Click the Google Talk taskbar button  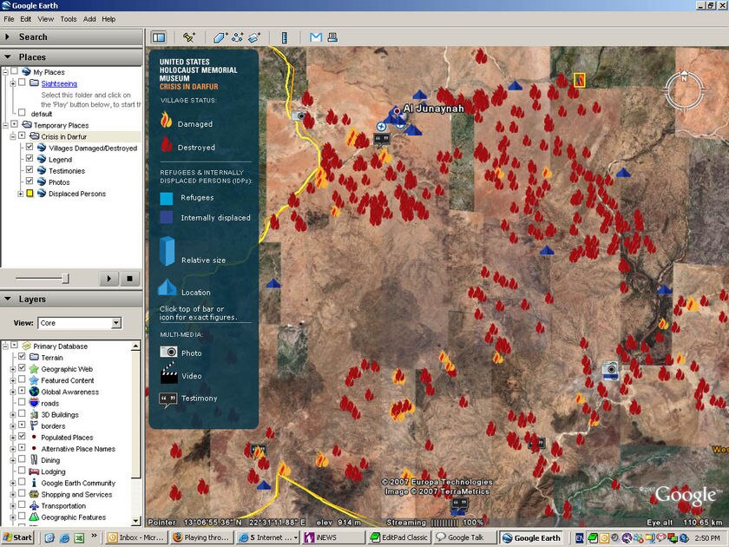tap(463, 537)
